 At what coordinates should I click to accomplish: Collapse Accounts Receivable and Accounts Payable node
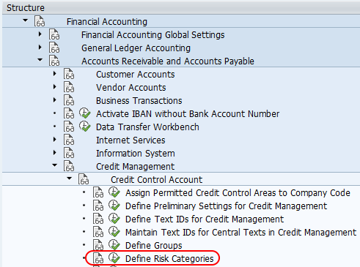(x=40, y=60)
